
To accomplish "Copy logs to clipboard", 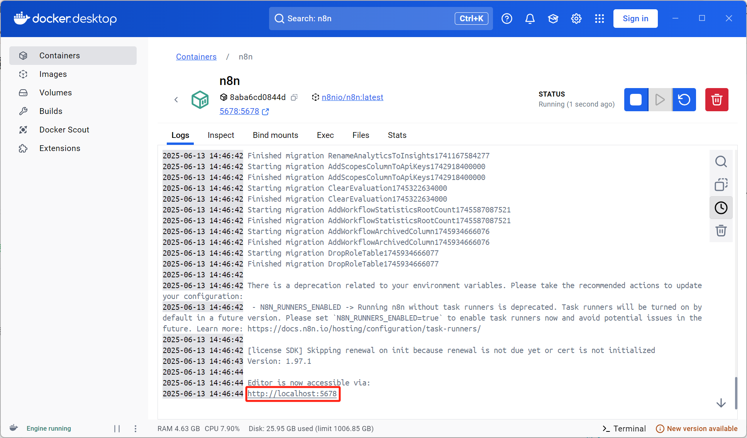I will click(721, 185).
